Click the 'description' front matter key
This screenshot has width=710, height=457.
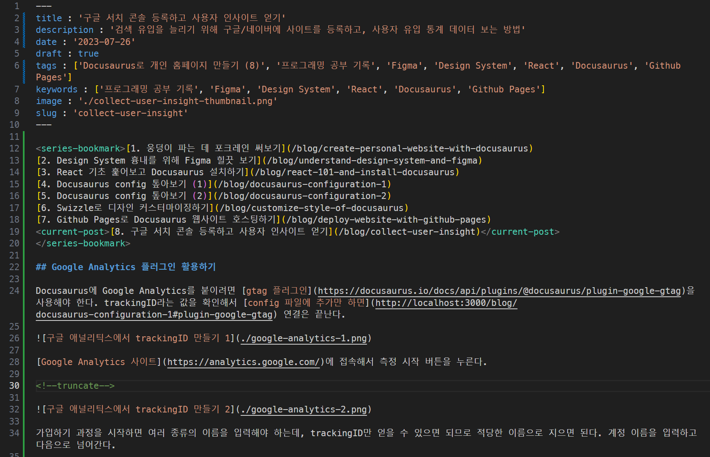pos(65,30)
